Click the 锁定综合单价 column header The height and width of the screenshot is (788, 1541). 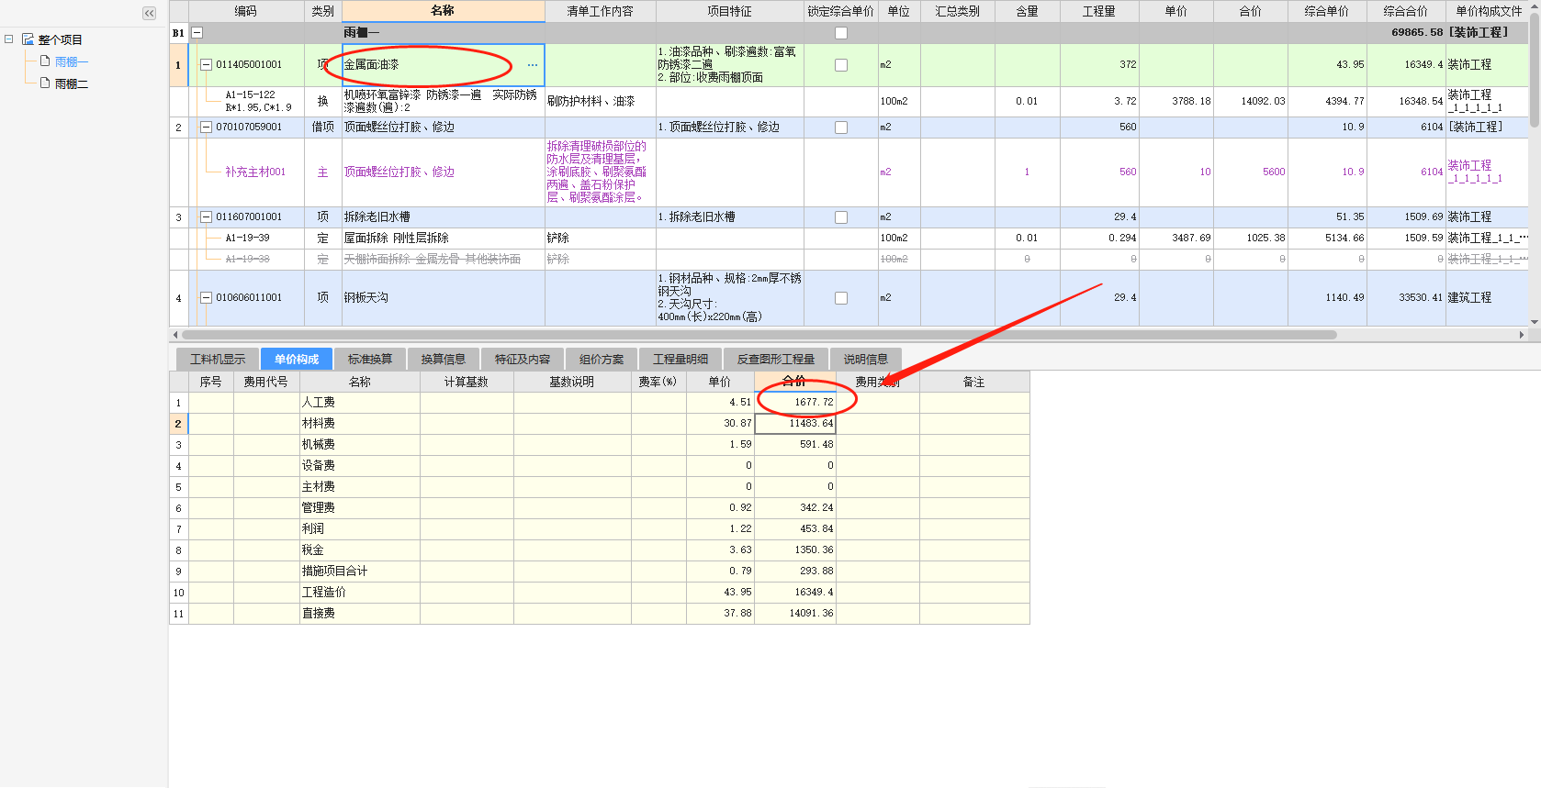click(840, 11)
